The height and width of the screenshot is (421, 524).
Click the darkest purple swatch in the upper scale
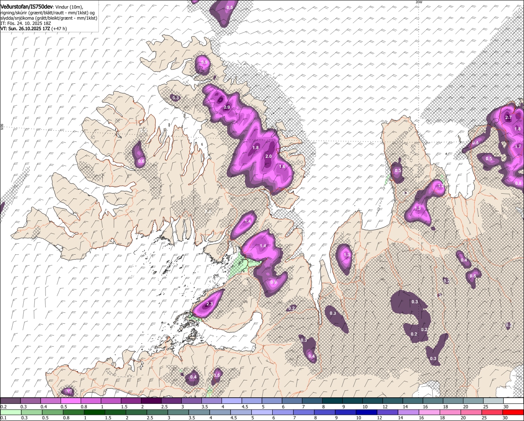tap(151, 401)
